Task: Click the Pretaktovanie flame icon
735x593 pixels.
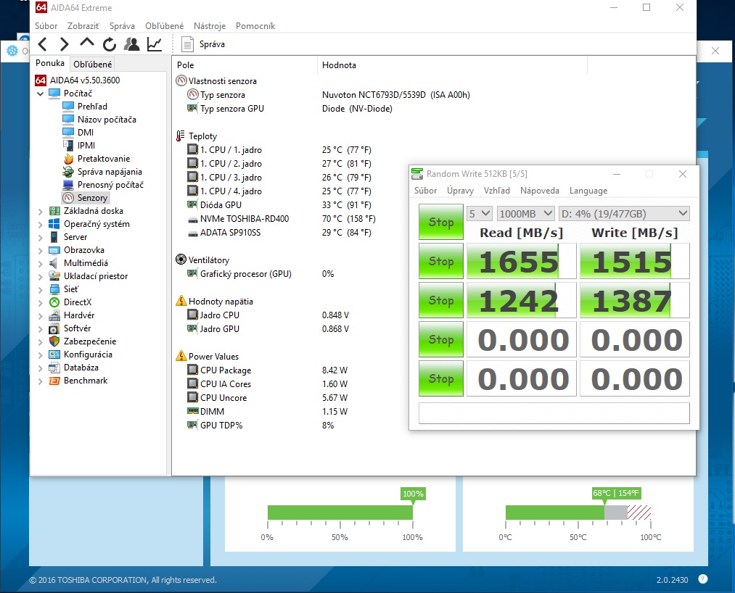Action: [68, 158]
